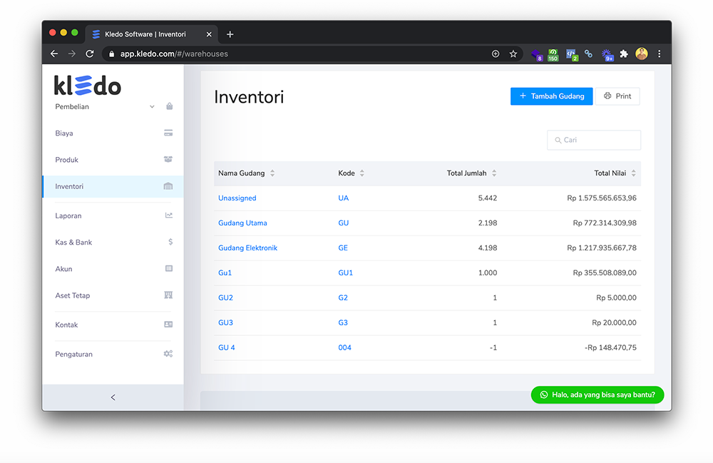Sort by Kode column

(x=362, y=173)
